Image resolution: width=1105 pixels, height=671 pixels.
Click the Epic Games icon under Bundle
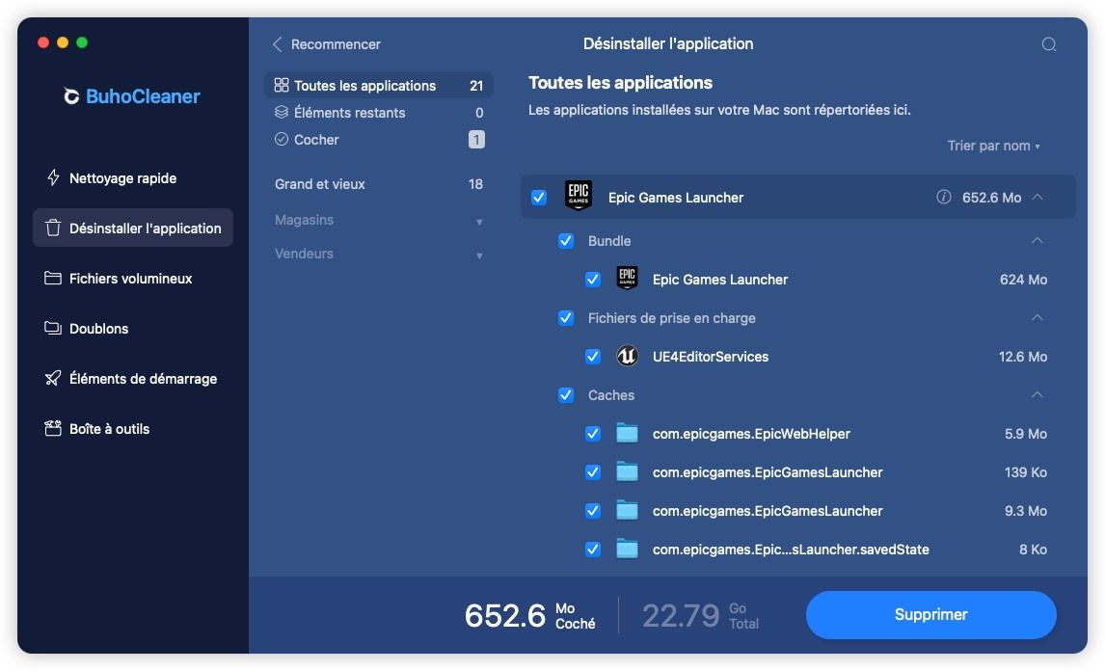tap(627, 278)
